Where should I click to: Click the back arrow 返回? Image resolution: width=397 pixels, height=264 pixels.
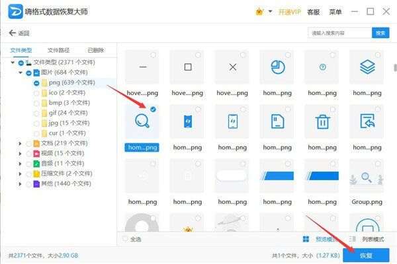pyautogui.click(x=19, y=33)
